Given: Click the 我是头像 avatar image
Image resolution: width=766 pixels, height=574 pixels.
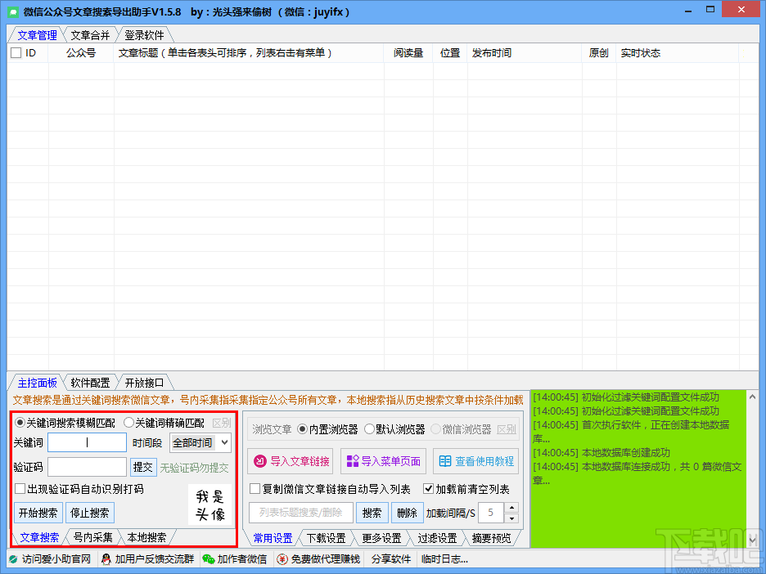Looking at the screenshot, I should point(210,504).
